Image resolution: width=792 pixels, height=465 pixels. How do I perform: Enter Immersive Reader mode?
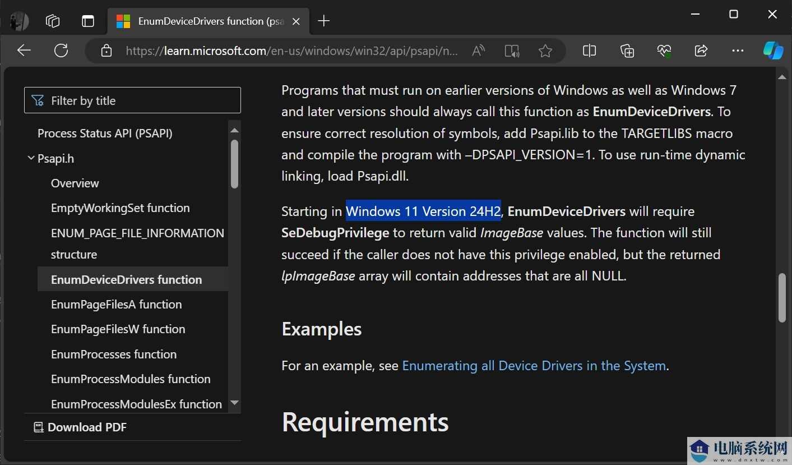[x=512, y=51]
